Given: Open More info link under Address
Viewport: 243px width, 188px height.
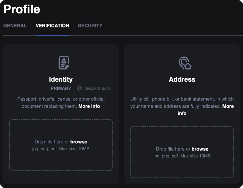Looking at the screenshot, I should [228, 106].
